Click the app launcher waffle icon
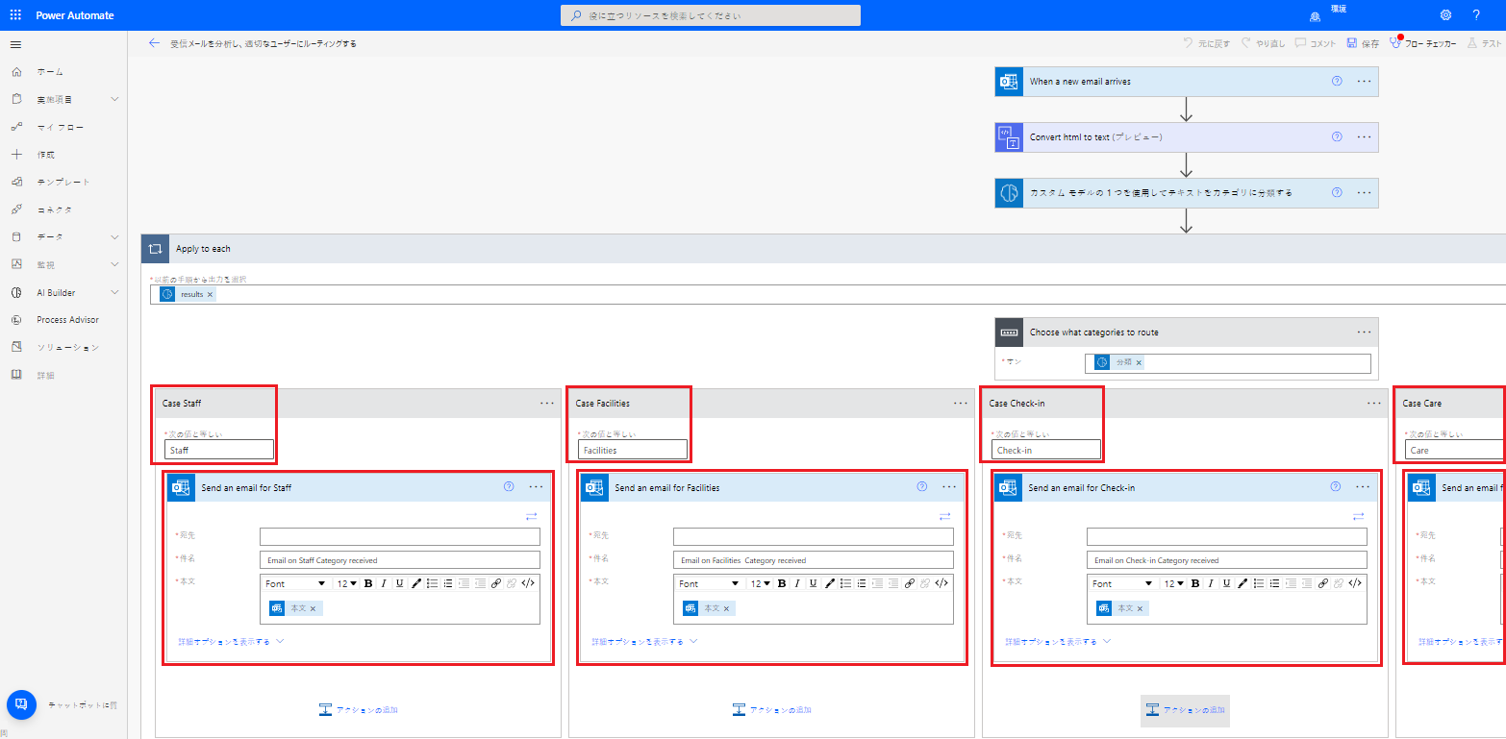 [14, 13]
